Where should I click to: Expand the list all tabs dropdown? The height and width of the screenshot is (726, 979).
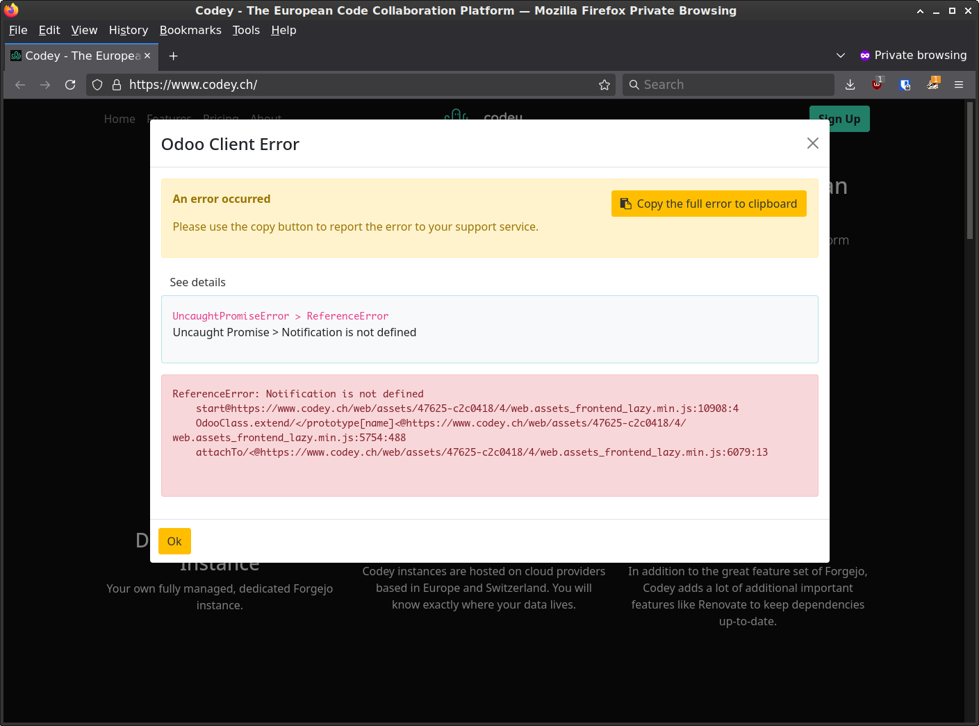[841, 56]
